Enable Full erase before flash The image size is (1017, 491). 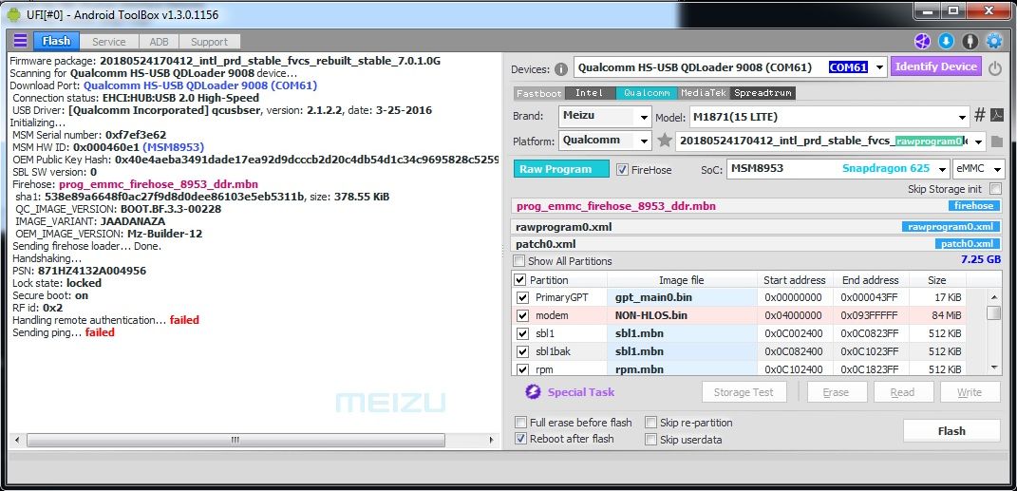[x=520, y=423]
